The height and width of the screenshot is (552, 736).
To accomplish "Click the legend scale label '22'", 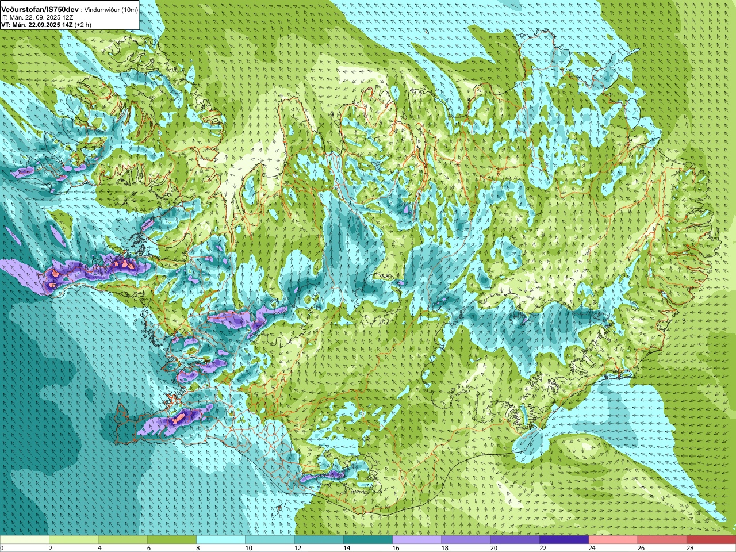I will 543,548.
